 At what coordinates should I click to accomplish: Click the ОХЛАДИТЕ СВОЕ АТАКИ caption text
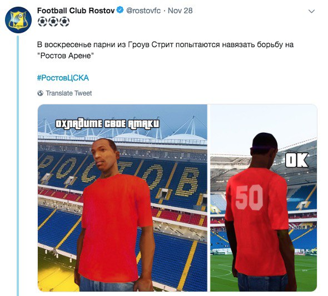click(107, 124)
